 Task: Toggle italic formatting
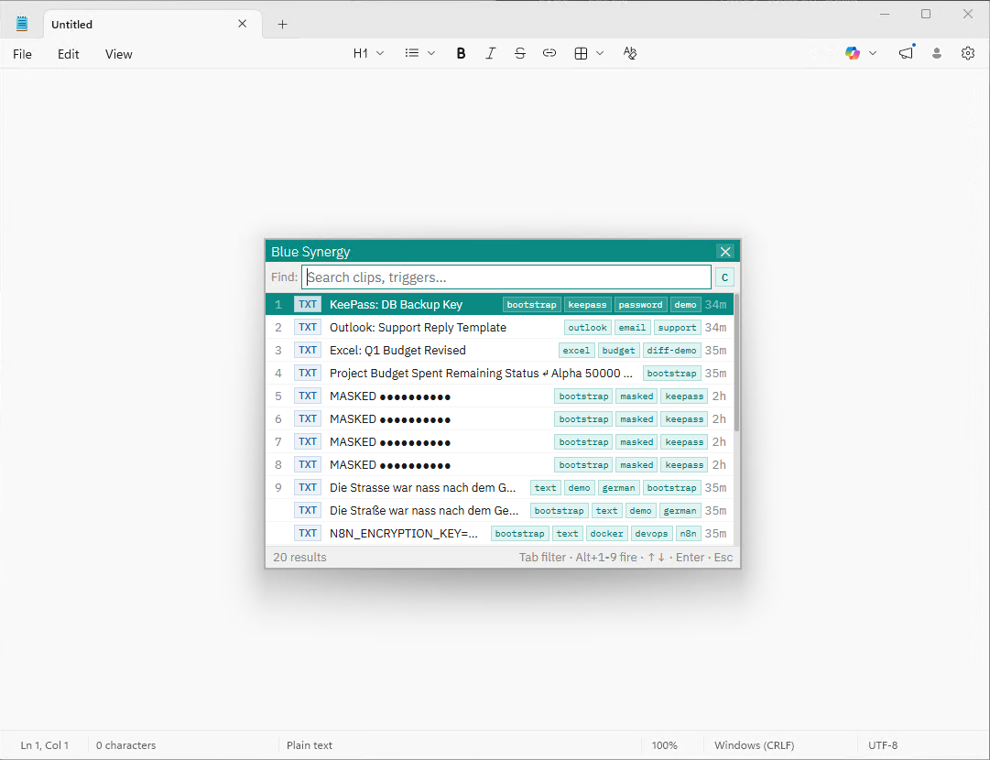coord(491,54)
